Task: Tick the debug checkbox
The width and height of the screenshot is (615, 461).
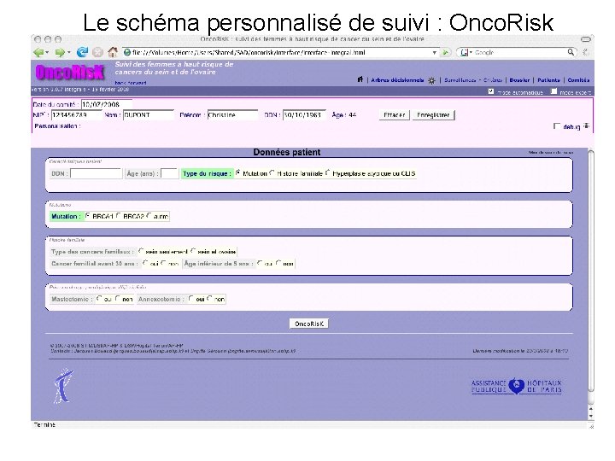Action: [x=557, y=125]
